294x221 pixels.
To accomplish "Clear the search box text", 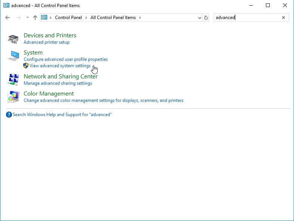I will coord(283,18).
